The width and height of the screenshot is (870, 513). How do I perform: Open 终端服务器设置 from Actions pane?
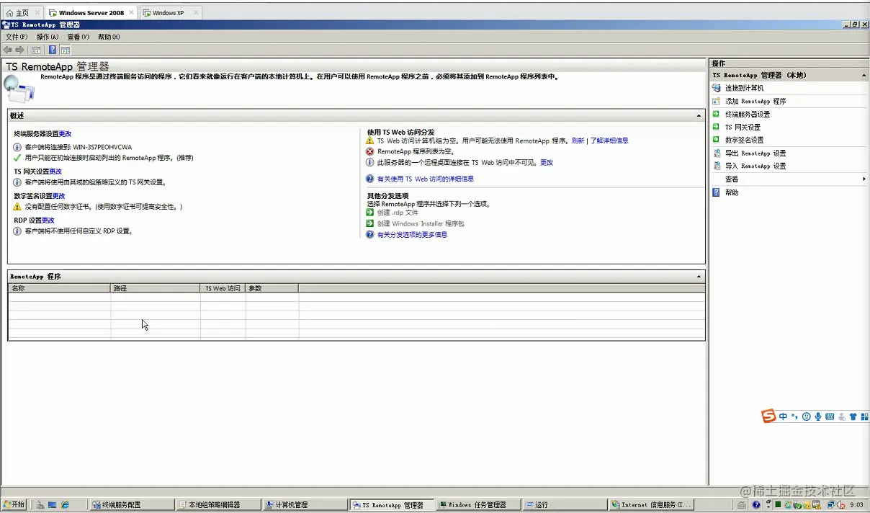click(x=748, y=115)
